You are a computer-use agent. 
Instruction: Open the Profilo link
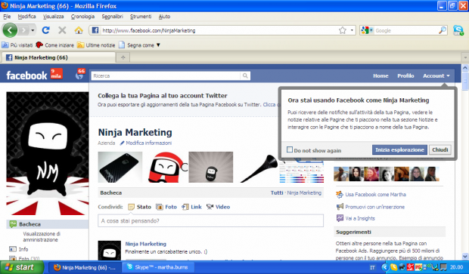click(405, 75)
